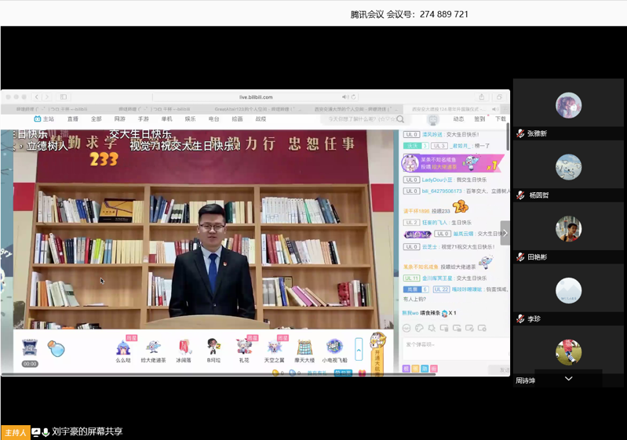Open the 绘画 nav category
Screen dimensions: 627x440
pyautogui.click(x=237, y=119)
